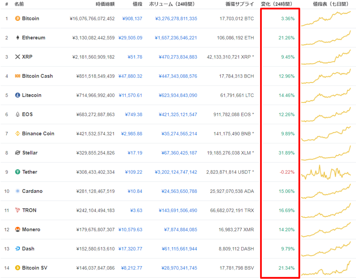
Task: Open the Bitcoin SV name link
Action: (34, 268)
